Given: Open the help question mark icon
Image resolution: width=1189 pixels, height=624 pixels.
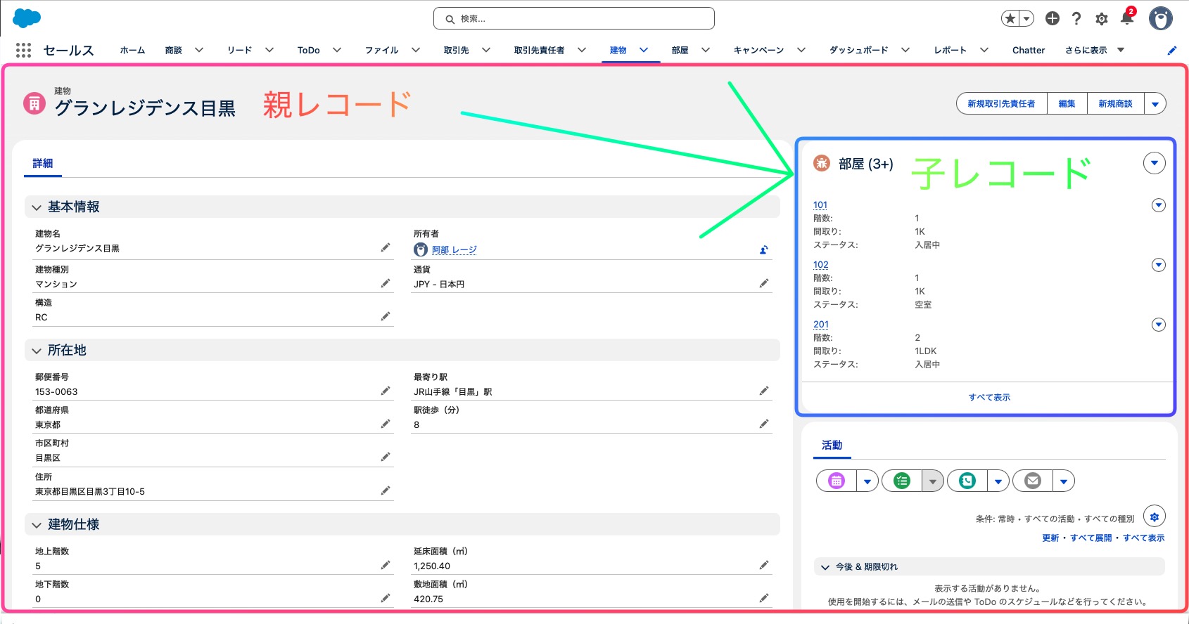Looking at the screenshot, I should tap(1076, 19).
